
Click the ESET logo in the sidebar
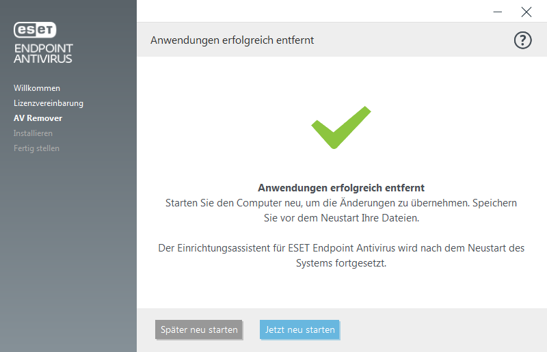[x=35, y=30]
